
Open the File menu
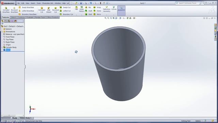18,3
